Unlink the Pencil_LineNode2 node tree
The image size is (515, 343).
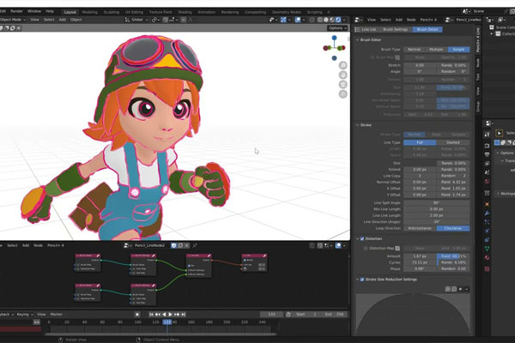pos(187,245)
